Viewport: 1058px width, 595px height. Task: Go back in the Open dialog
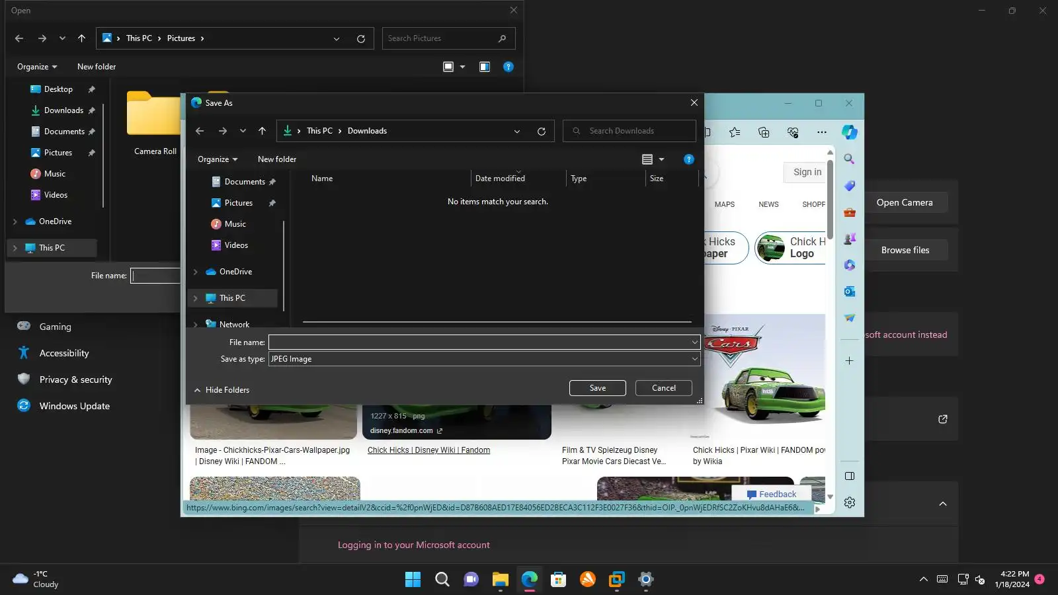pyautogui.click(x=19, y=38)
